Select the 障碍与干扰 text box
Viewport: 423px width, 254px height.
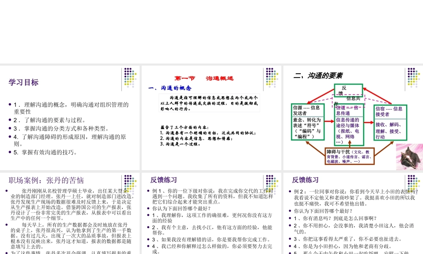pyautogui.click(x=350, y=157)
